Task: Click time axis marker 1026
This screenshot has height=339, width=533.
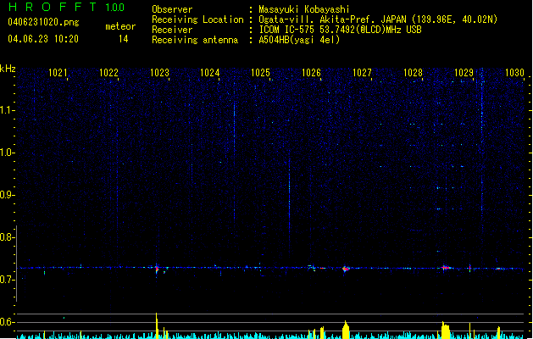Action: click(x=311, y=73)
